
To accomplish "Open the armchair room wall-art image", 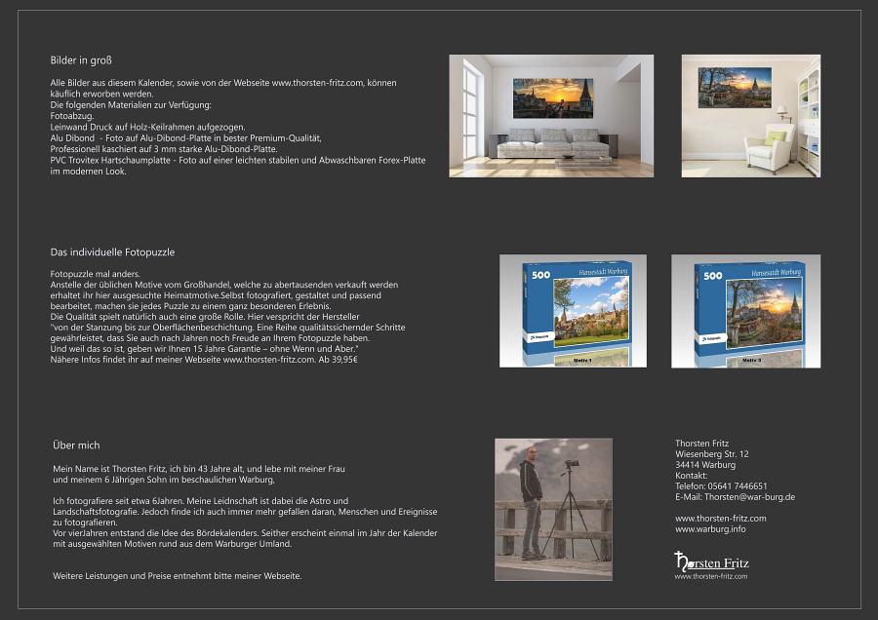I will (751, 116).
